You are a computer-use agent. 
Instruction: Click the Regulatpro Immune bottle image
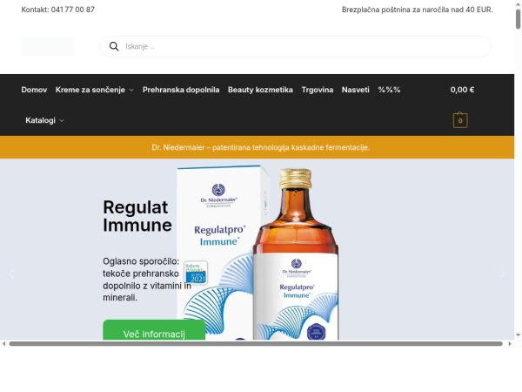tap(296, 254)
